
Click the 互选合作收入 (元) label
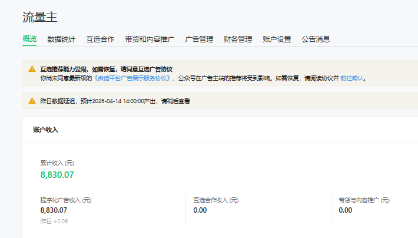coord(216,200)
